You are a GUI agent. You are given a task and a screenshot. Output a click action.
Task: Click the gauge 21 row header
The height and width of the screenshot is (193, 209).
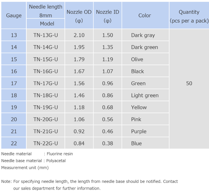point(14,132)
